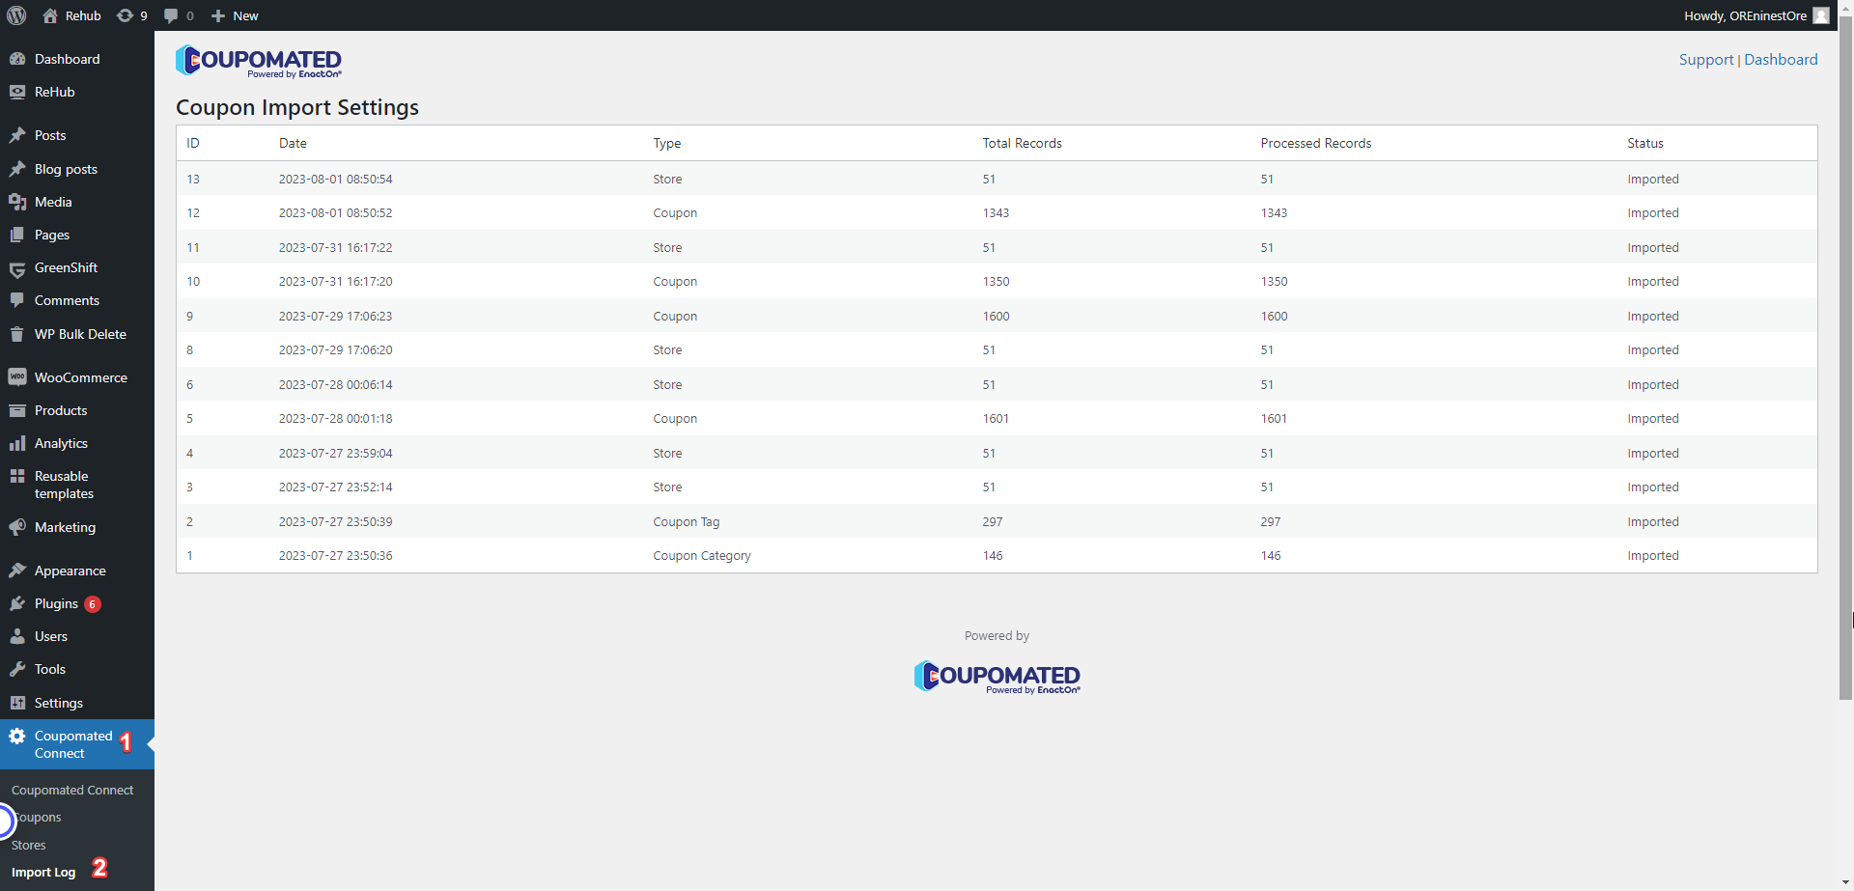Viewport: 1854px width, 891px height.
Task: Click the Total Records column header
Action: (x=1022, y=143)
